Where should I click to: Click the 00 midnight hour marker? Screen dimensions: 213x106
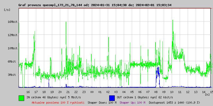92,92
